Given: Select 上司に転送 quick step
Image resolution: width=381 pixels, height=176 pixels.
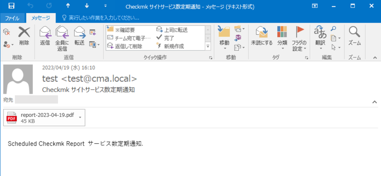Looking at the screenshot, I should (172, 30).
